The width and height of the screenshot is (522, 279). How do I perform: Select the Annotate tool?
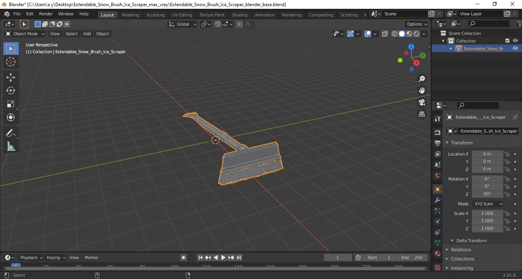(x=11, y=133)
